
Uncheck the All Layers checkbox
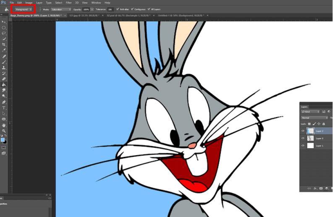pyautogui.click(x=149, y=9)
